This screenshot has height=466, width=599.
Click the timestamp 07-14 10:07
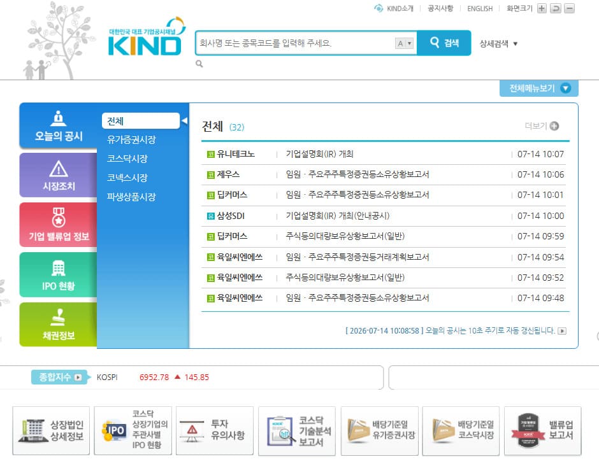coord(540,154)
